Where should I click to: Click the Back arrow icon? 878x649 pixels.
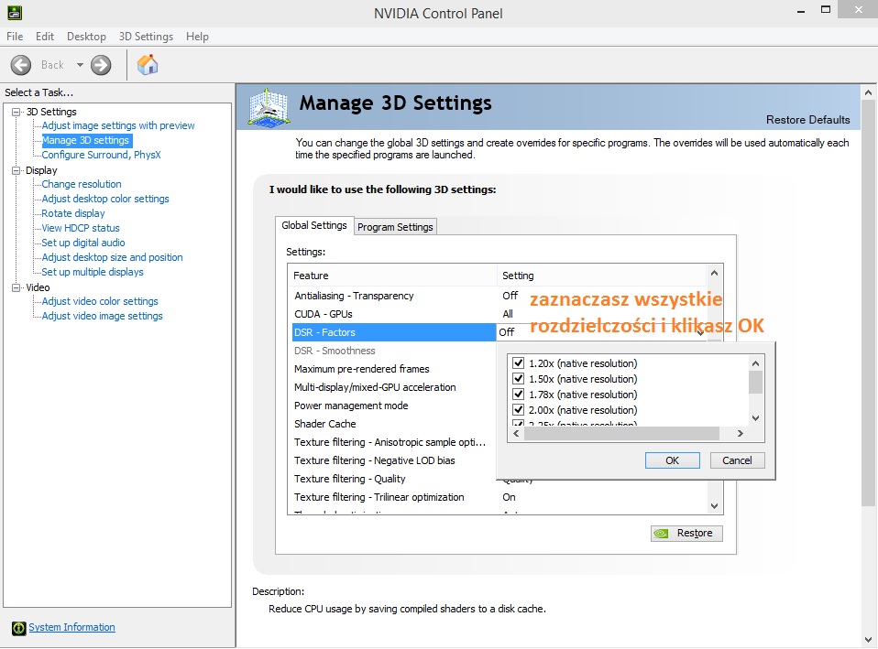pos(21,65)
